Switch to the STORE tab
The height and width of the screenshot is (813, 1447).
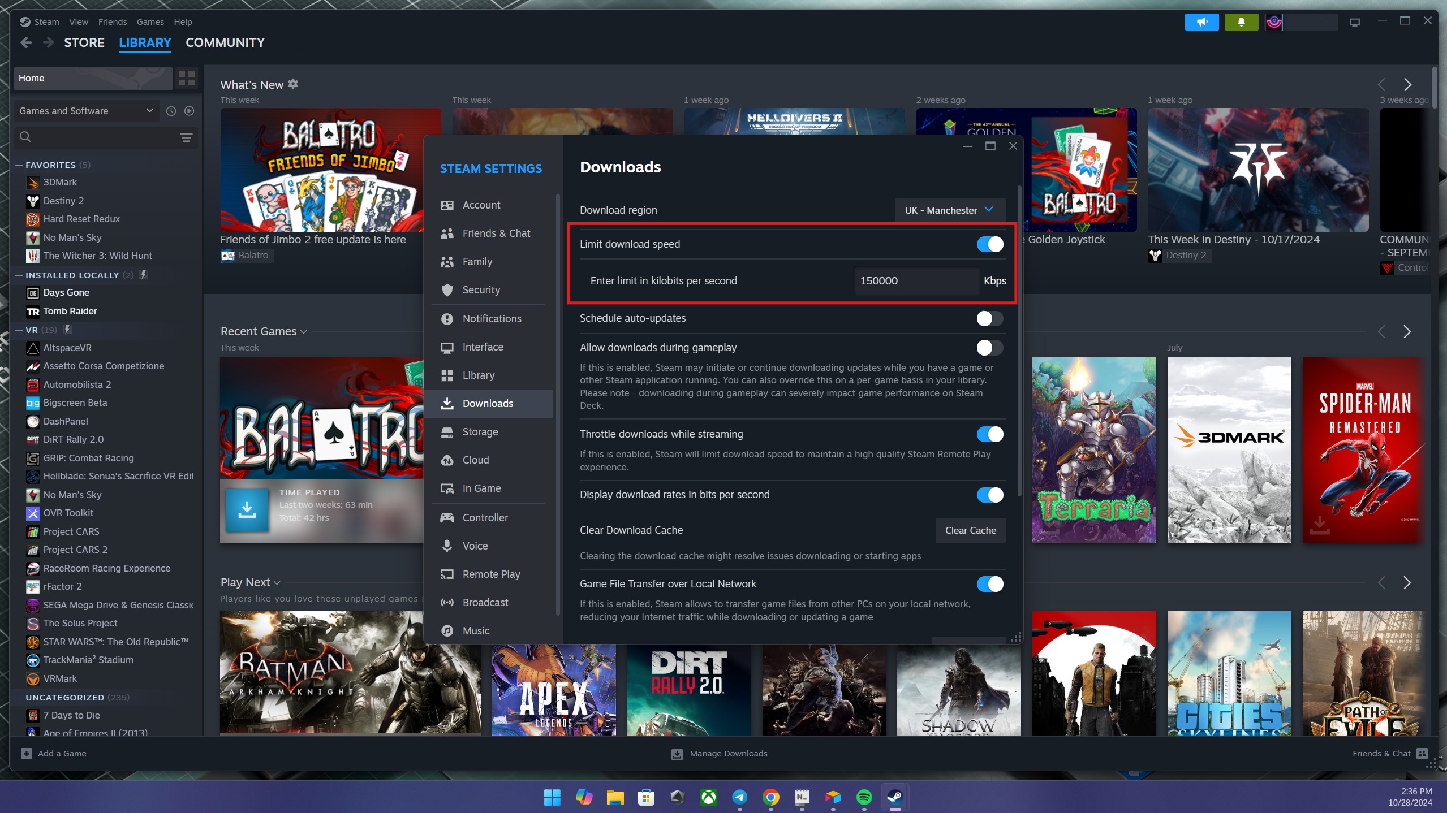tap(84, 42)
